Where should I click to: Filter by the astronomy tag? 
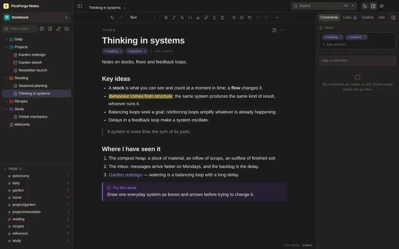pyautogui.click(x=38, y=176)
